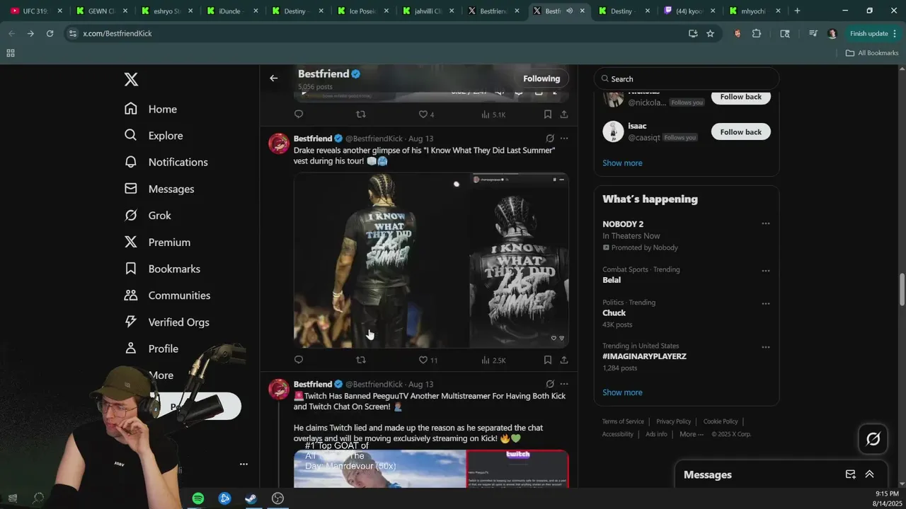Screen dimensions: 906x509
Task: Bookmark the Drake vest post
Action: click(547, 360)
